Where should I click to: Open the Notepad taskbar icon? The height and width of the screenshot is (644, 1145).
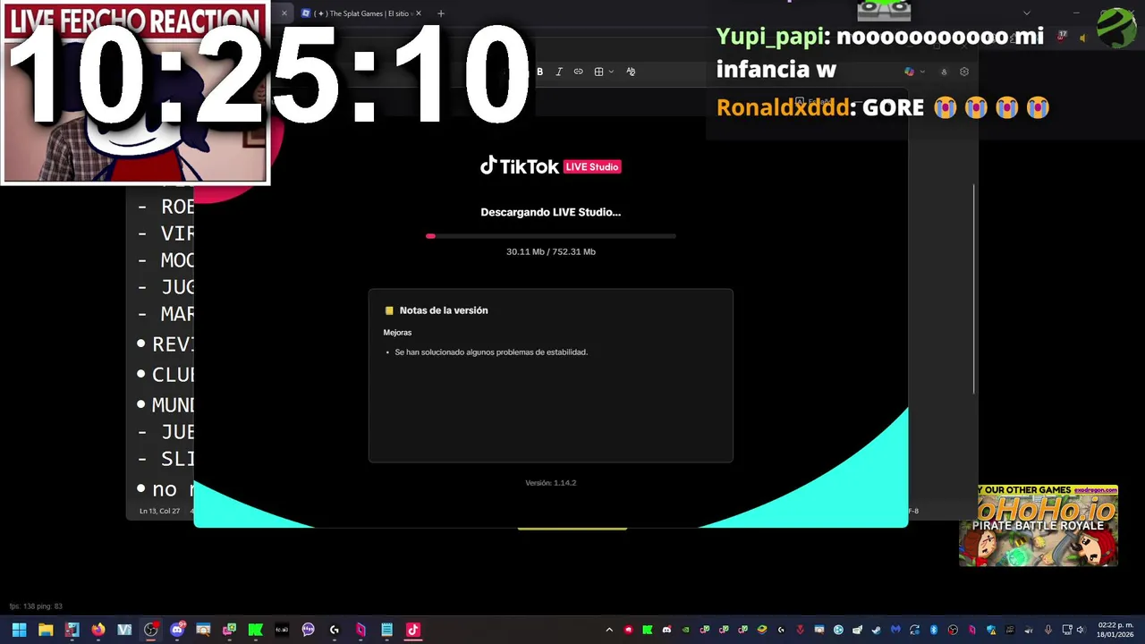386,630
